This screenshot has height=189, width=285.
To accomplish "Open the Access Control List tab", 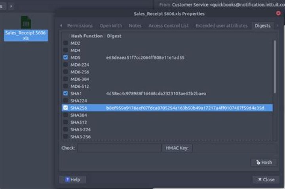I will point(168,26).
